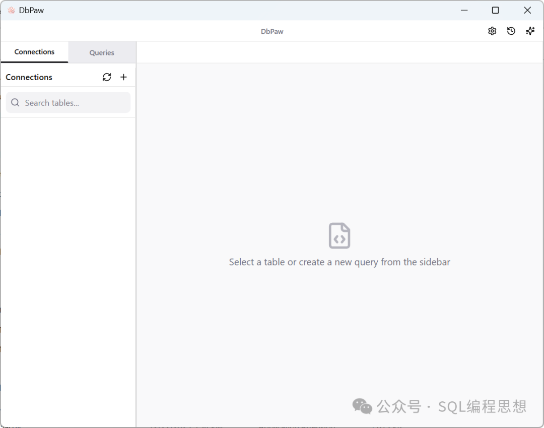The width and height of the screenshot is (544, 428).
Task: Click the 'Select a table' placeholder message
Action: 339,262
